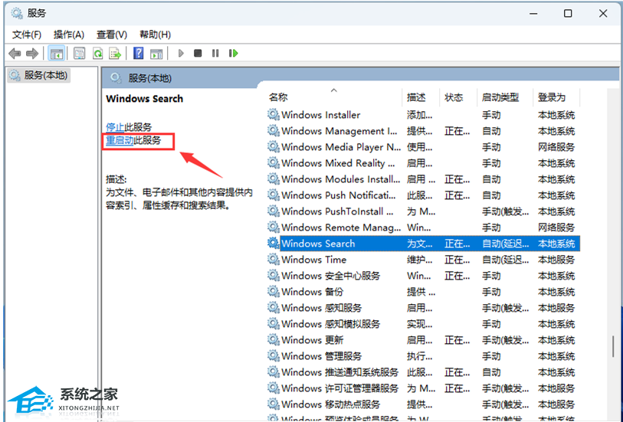Screen dimensions: 623x422
Task: Sort by the 描述 column header
Action: tap(421, 97)
